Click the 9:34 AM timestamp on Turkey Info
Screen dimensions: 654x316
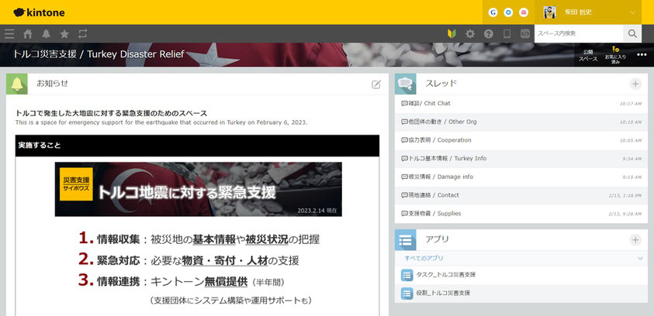point(632,159)
